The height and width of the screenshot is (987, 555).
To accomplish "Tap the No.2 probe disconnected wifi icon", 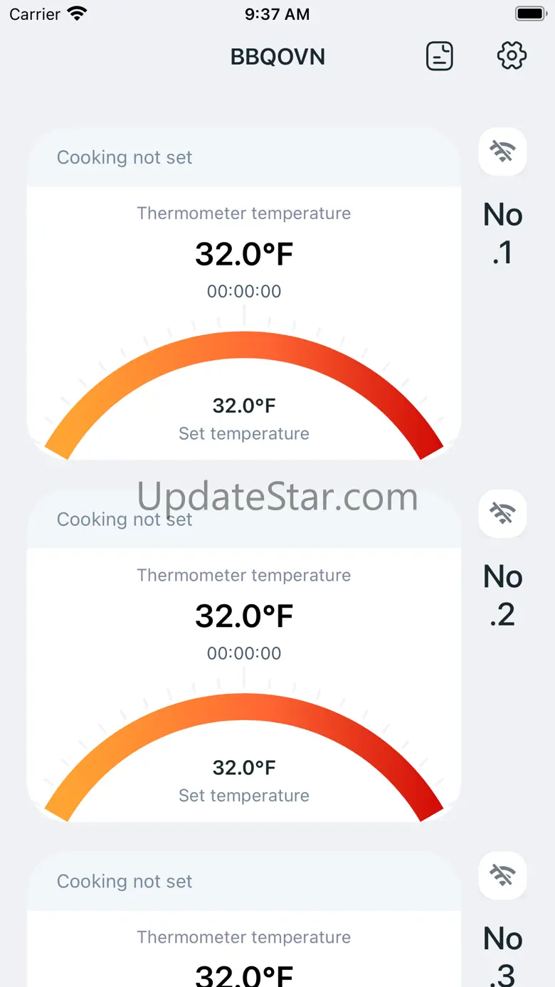I will coord(502,513).
